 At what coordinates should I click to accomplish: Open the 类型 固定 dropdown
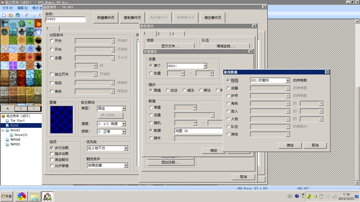coord(124,108)
